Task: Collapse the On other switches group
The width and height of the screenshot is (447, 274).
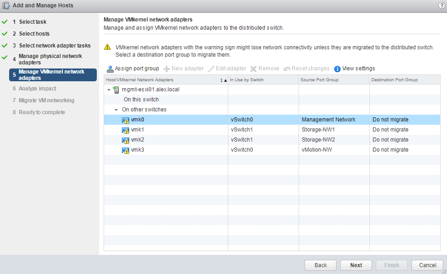Action: [116, 110]
